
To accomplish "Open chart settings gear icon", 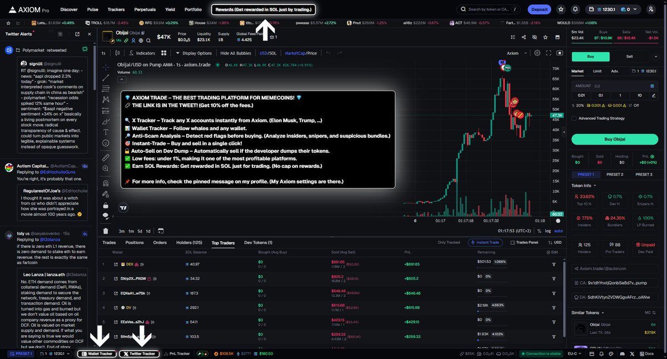I will click(537, 53).
